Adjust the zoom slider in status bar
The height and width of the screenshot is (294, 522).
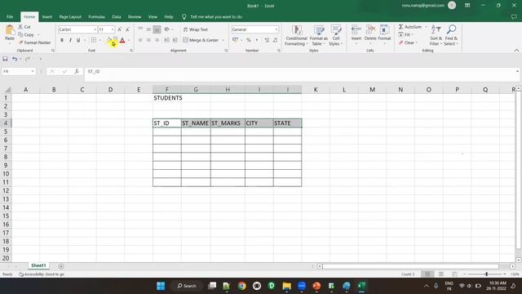click(486, 274)
